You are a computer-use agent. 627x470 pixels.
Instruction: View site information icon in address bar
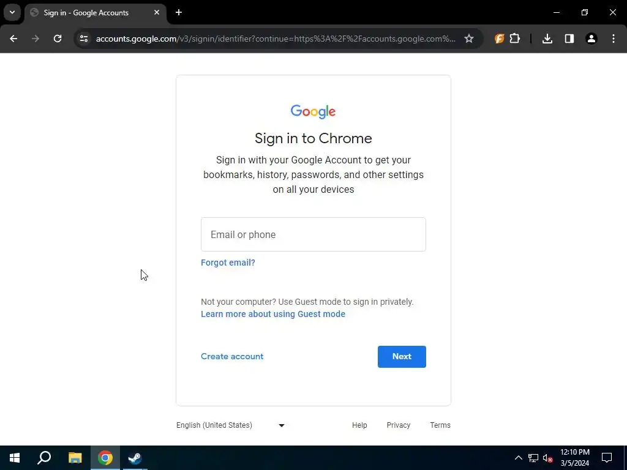pos(84,39)
